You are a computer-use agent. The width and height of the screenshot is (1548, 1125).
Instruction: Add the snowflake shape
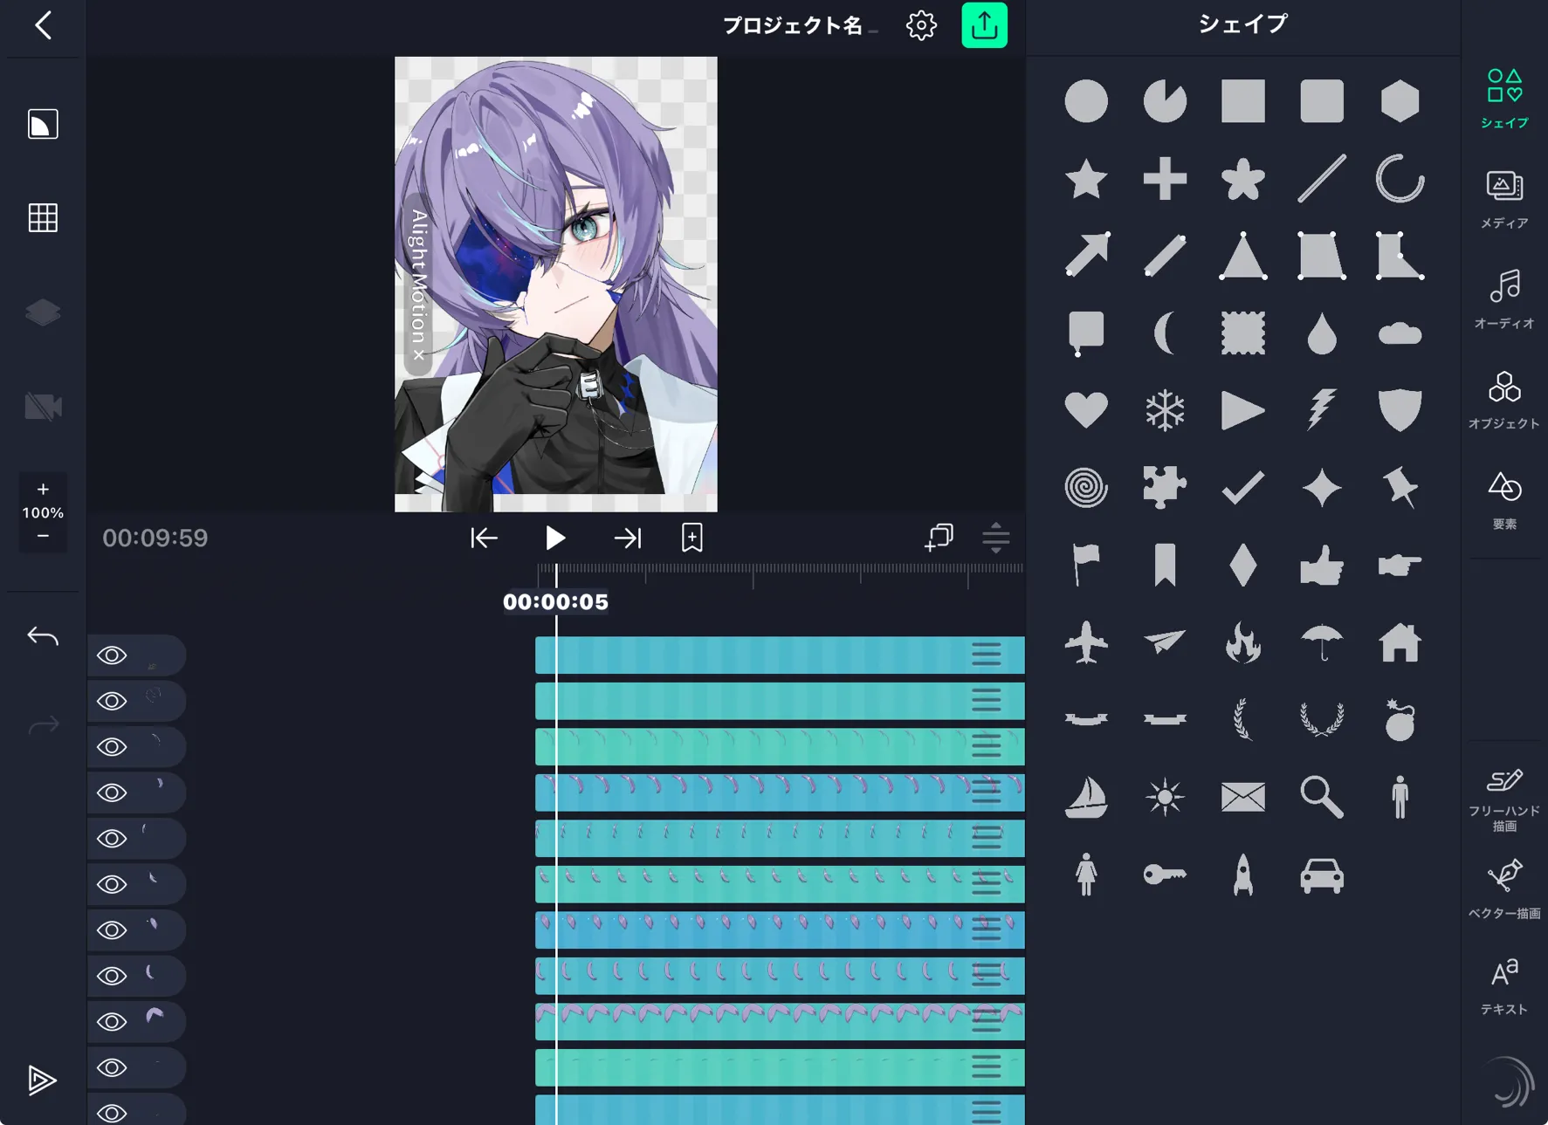tap(1165, 409)
